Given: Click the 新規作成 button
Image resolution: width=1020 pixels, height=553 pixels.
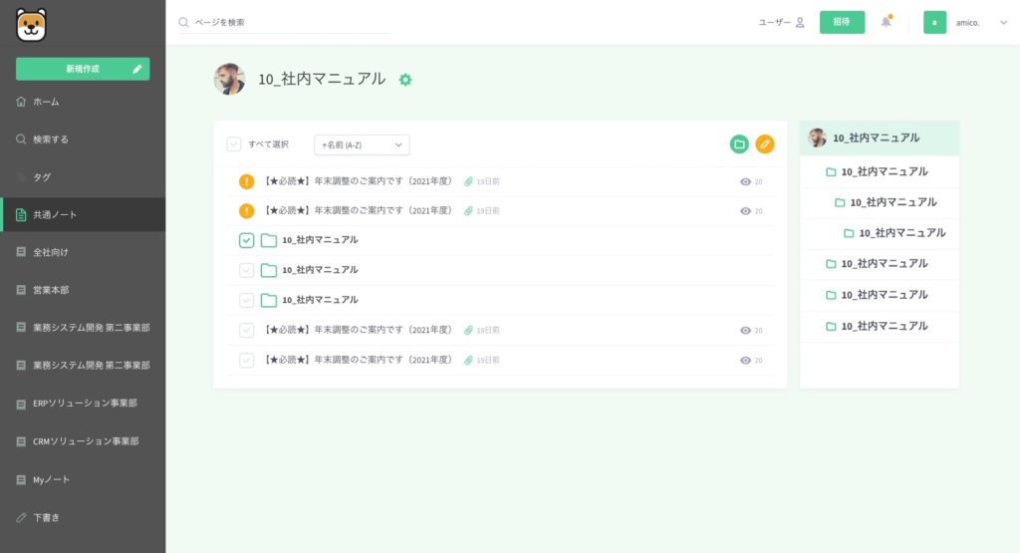Looking at the screenshot, I should click(x=83, y=69).
